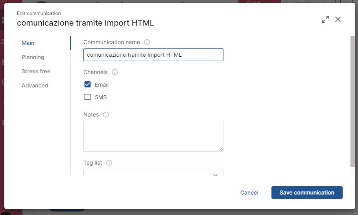Click inside the Notes text area
358x215 pixels.
tap(153, 136)
